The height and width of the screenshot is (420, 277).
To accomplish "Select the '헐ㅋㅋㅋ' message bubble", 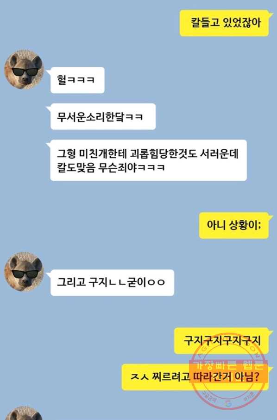I will pyautogui.click(x=77, y=80).
